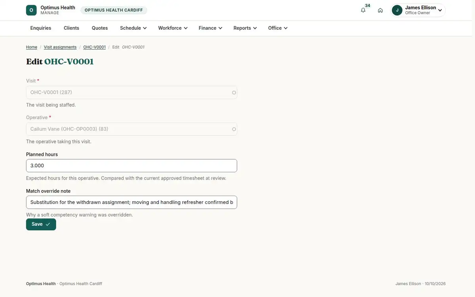Focus the Match override note input

pyautogui.click(x=131, y=202)
